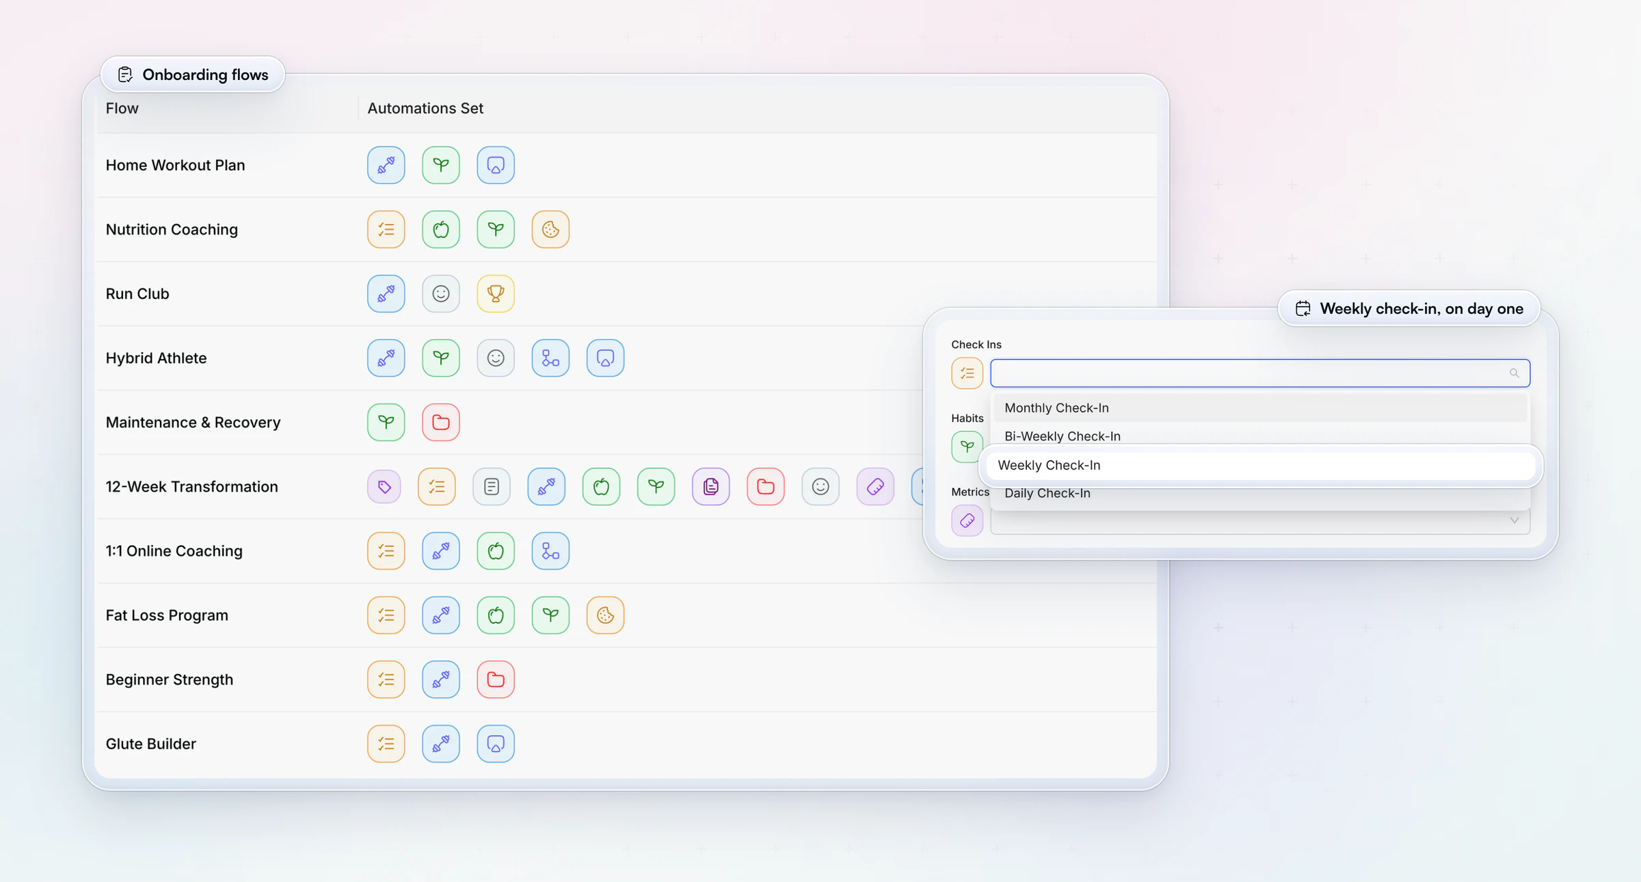
Task: Click the cookie icon in Fat Loss Program row
Action: (605, 615)
